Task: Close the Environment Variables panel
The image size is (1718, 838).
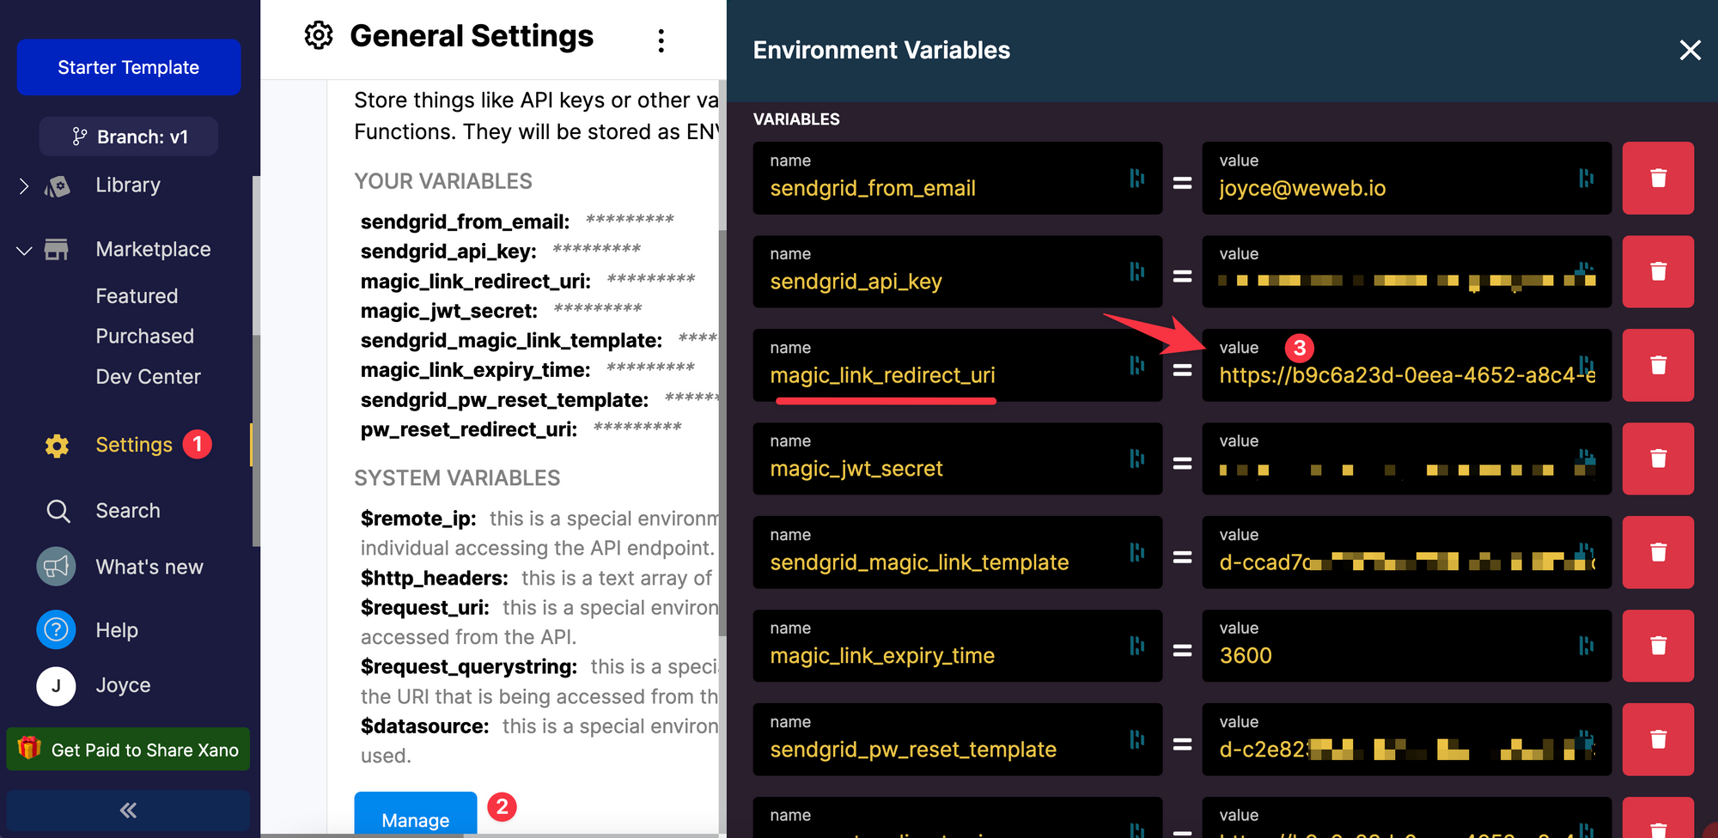Action: pos(1690,51)
